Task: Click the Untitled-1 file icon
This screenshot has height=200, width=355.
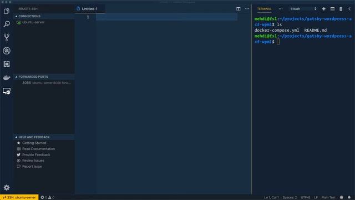Action: tap(78, 9)
